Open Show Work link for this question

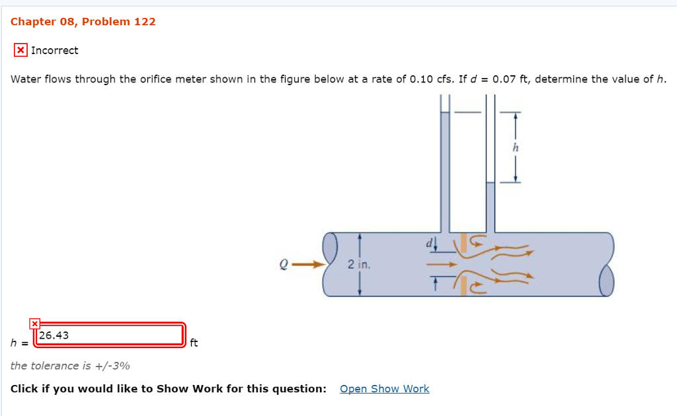pos(384,388)
